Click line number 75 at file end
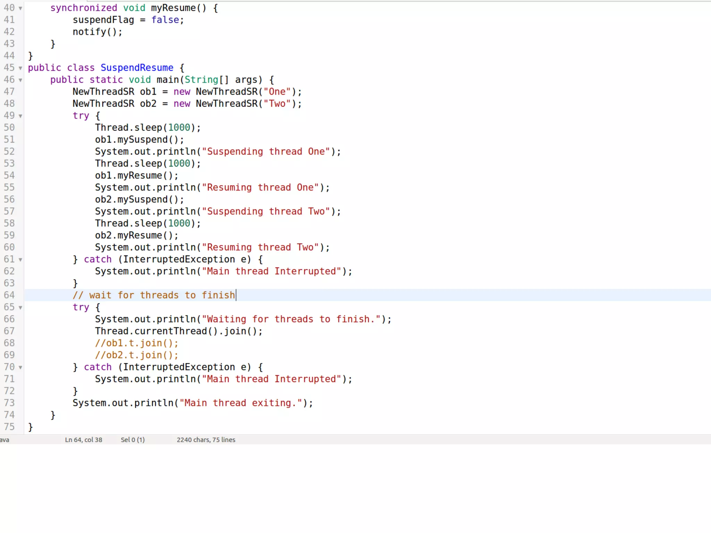 click(9, 427)
